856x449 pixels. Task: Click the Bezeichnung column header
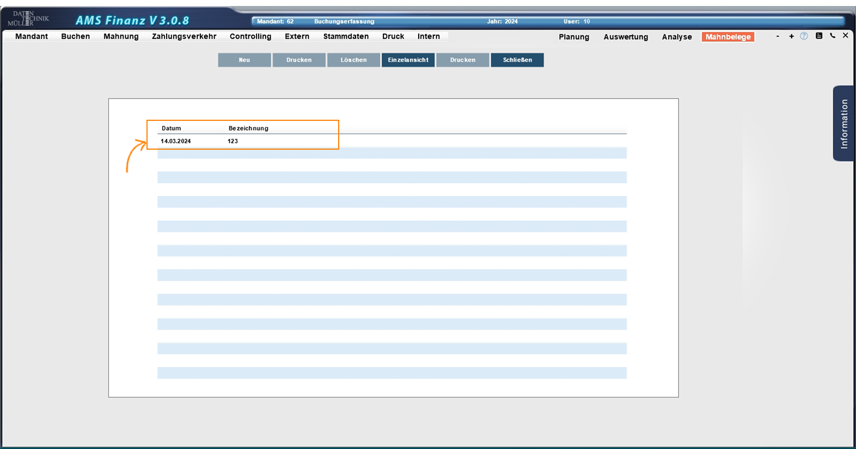point(248,128)
